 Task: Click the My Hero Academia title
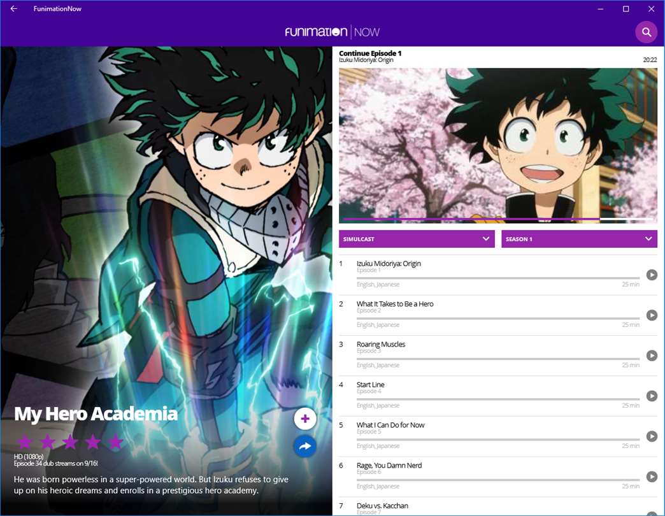96,414
